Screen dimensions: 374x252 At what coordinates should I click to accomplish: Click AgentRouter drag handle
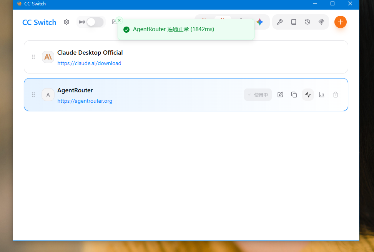point(33,95)
